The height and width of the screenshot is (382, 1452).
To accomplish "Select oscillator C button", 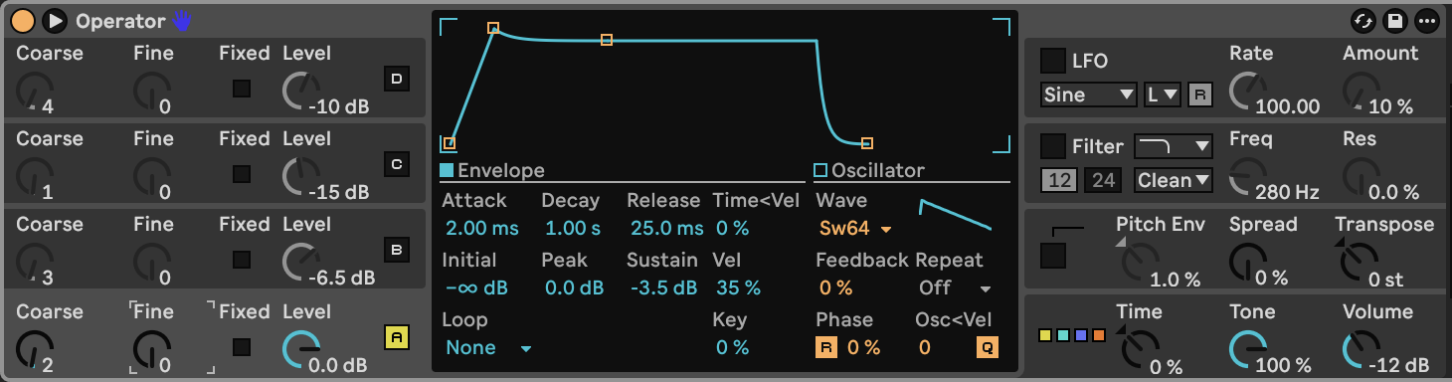I will 397,164.
